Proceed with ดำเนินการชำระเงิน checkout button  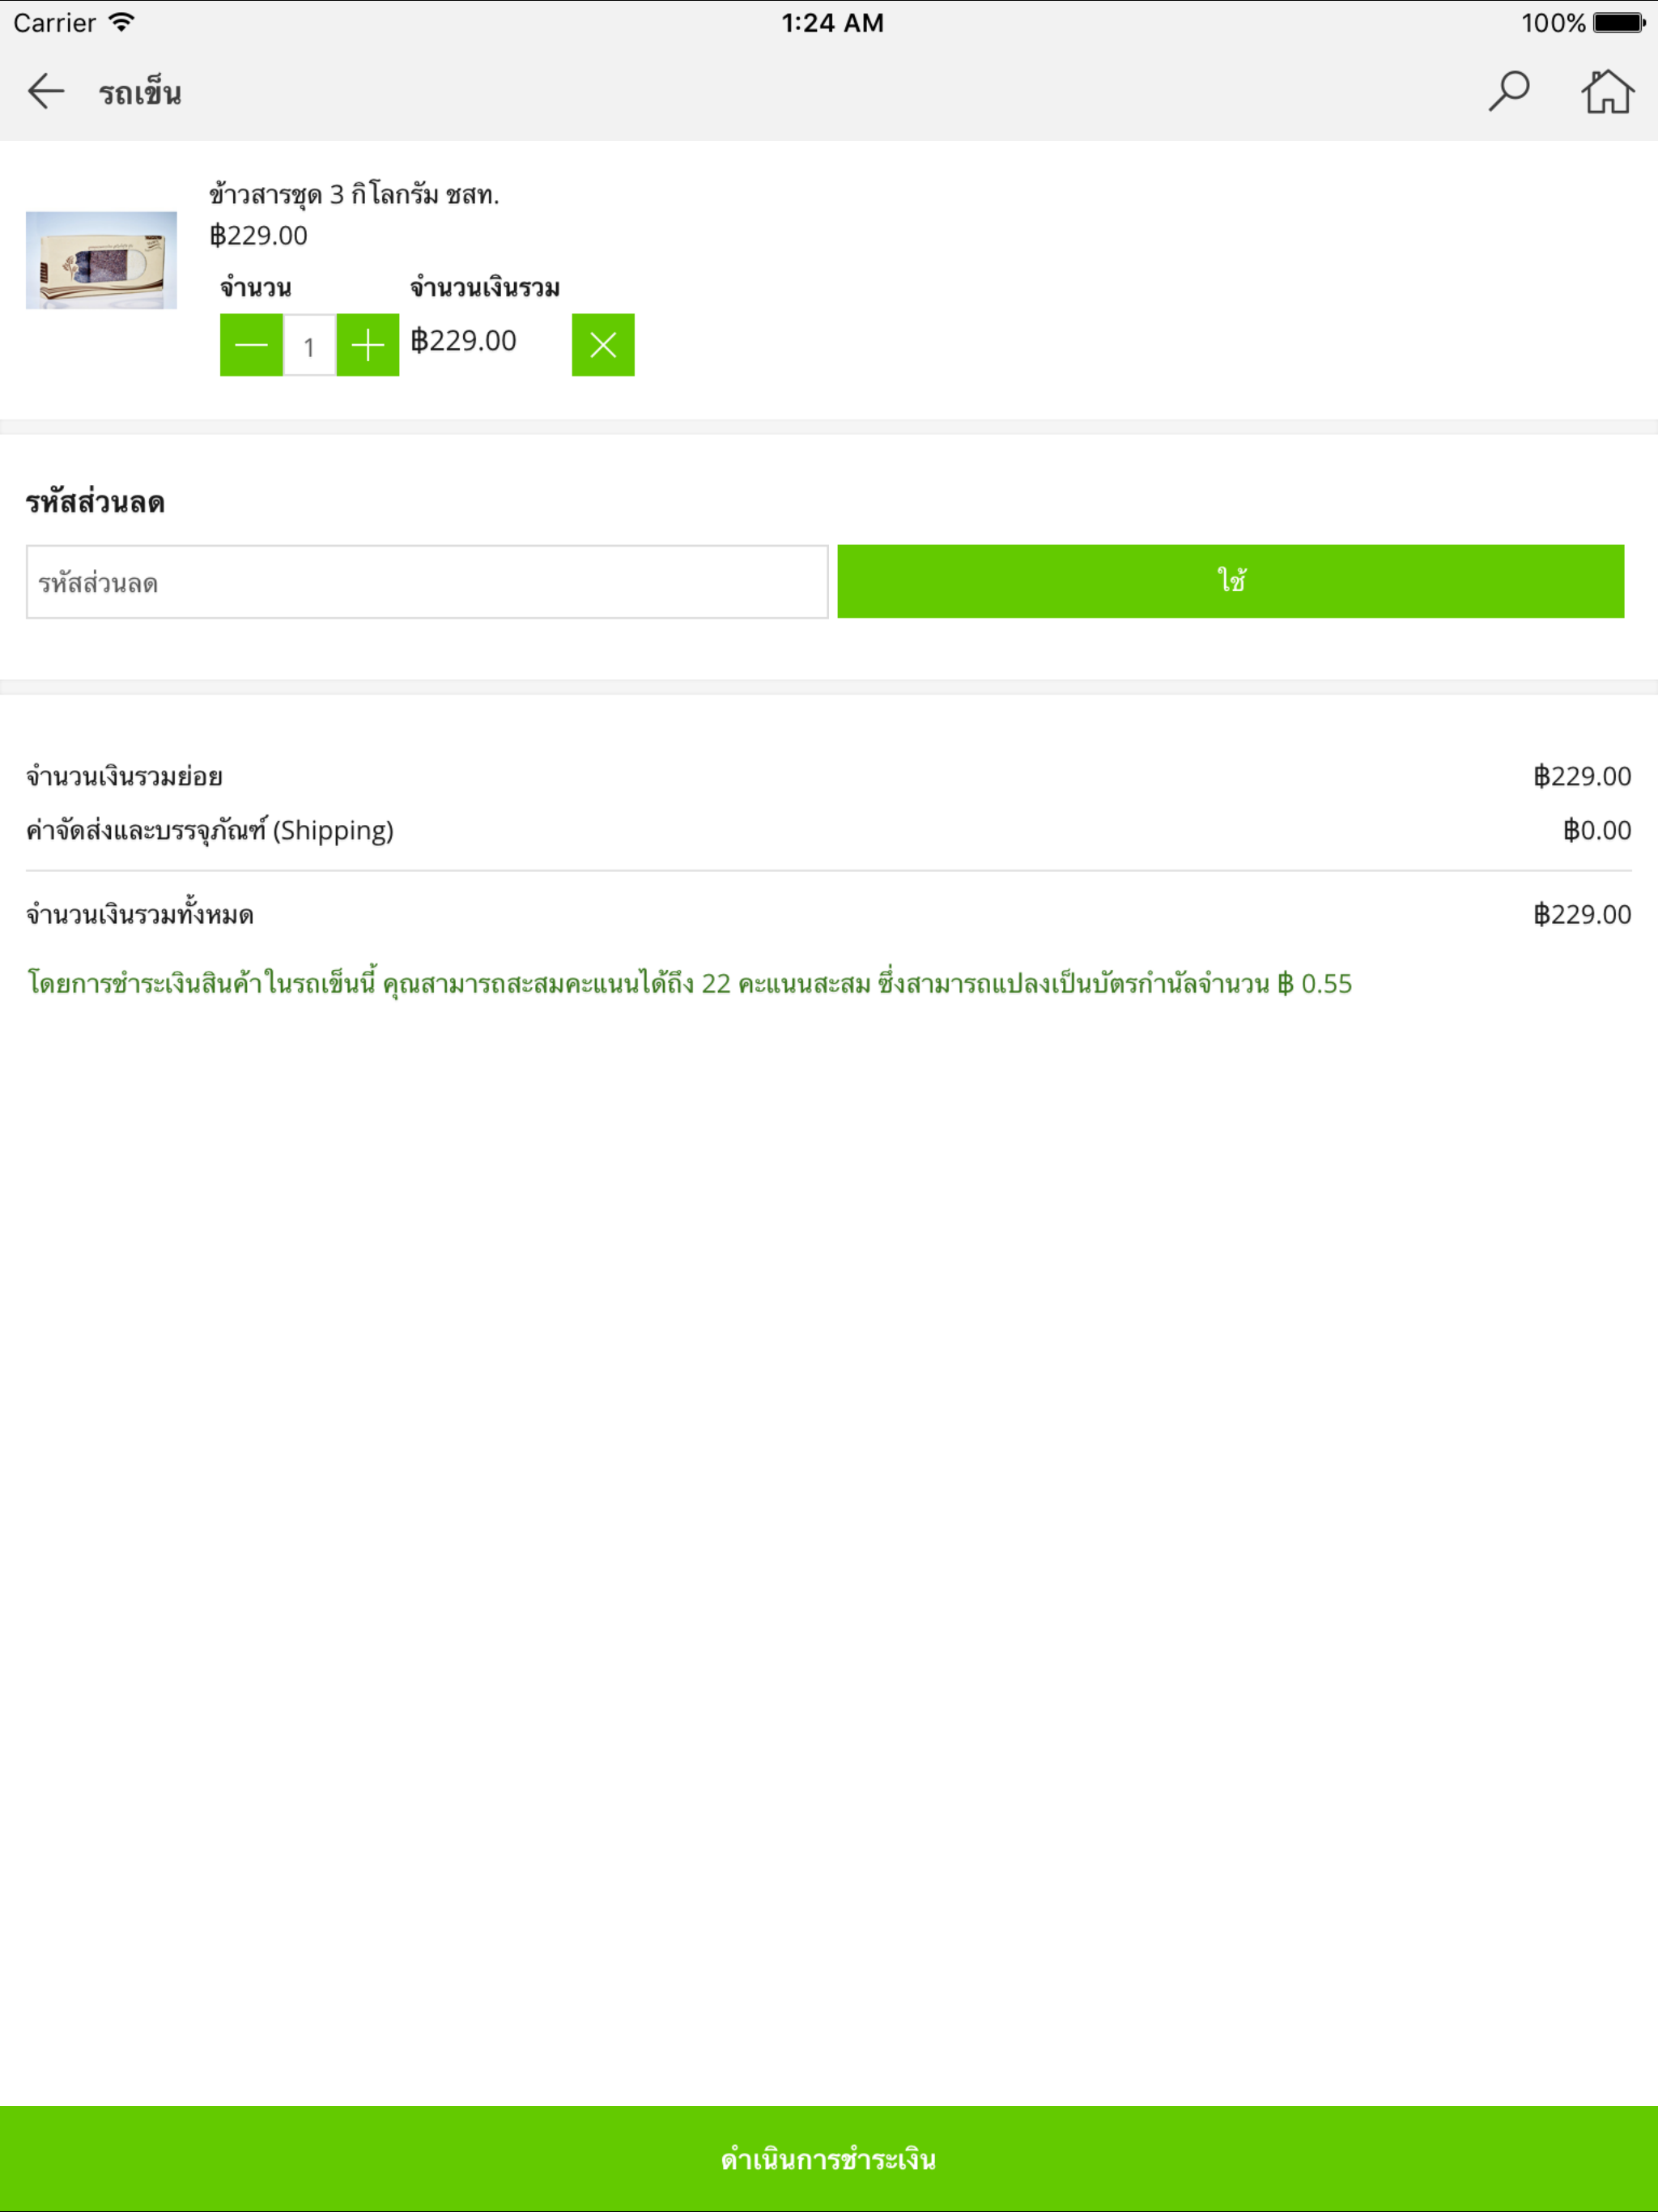tap(829, 2159)
